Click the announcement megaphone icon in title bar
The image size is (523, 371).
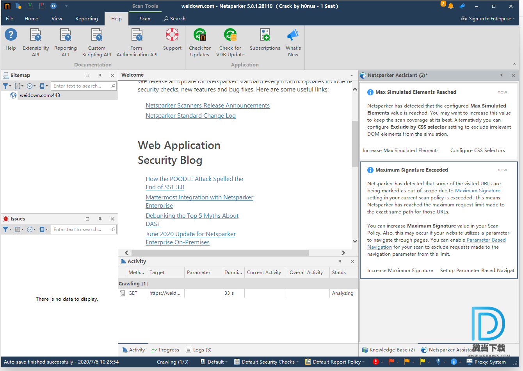pyautogui.click(x=463, y=6)
